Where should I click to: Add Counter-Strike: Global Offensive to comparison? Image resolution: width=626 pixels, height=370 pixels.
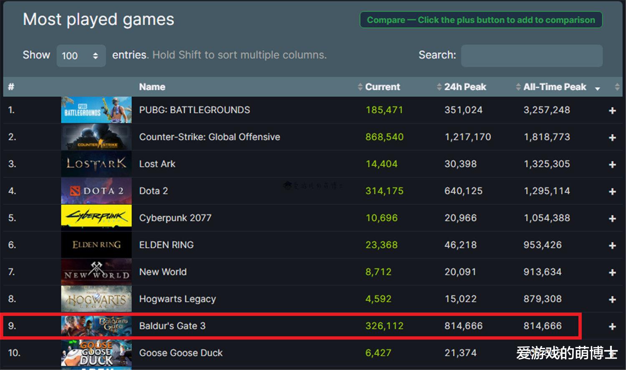612,138
